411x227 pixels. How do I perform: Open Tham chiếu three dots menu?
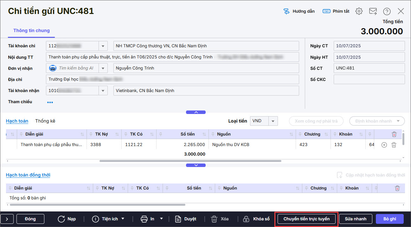point(50,102)
